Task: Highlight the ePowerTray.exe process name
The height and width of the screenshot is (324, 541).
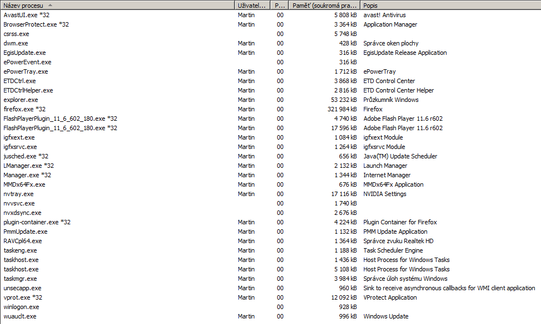Action: click(x=26, y=71)
